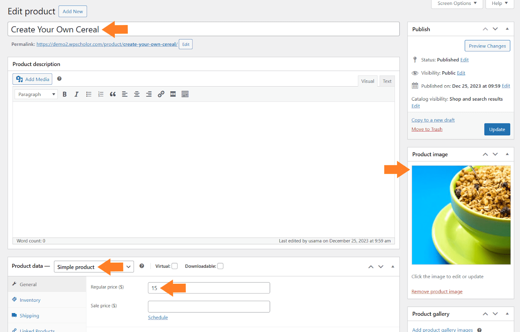Focus the Sale price field
Viewport: 520px width, 332px height.
click(209, 307)
